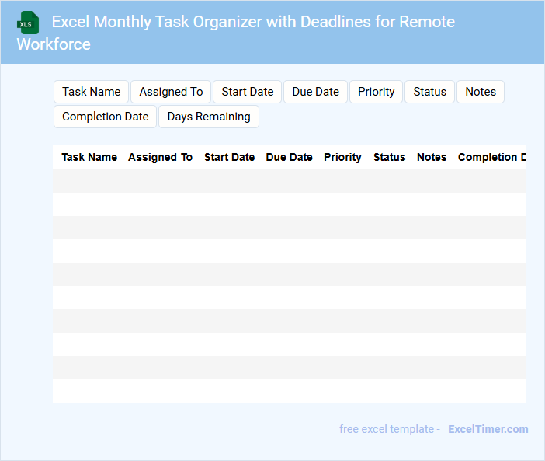
Task: Open the ExcelTimer.com link
Action: (x=488, y=429)
